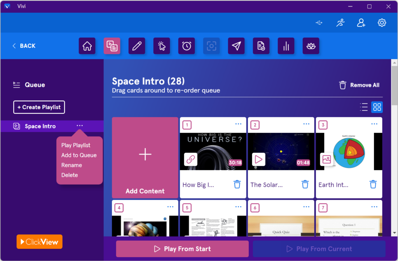This screenshot has width=398, height=261.
Task: Open the energiser running person icon
Action: [340, 23]
